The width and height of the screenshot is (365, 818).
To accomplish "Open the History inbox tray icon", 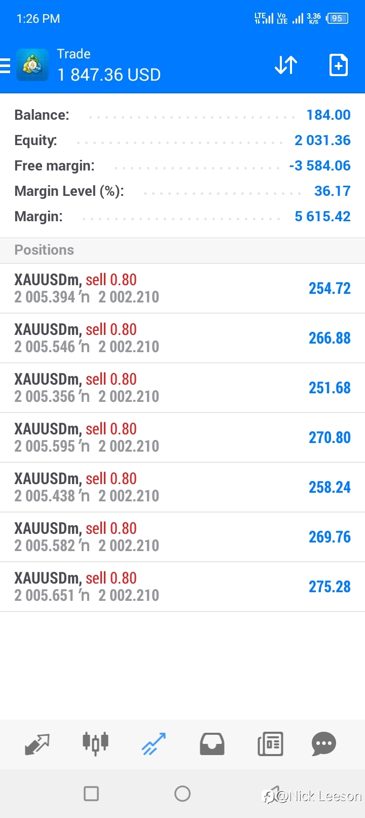I will (x=212, y=744).
